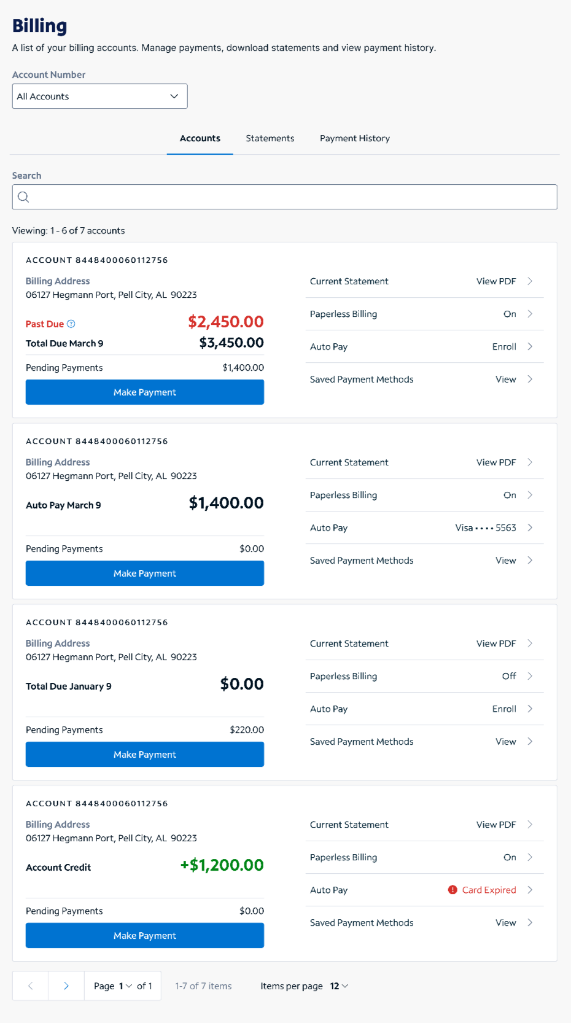This screenshot has width=571, height=1023.
Task: Click the Total Due March 9 label
Action: coord(64,343)
